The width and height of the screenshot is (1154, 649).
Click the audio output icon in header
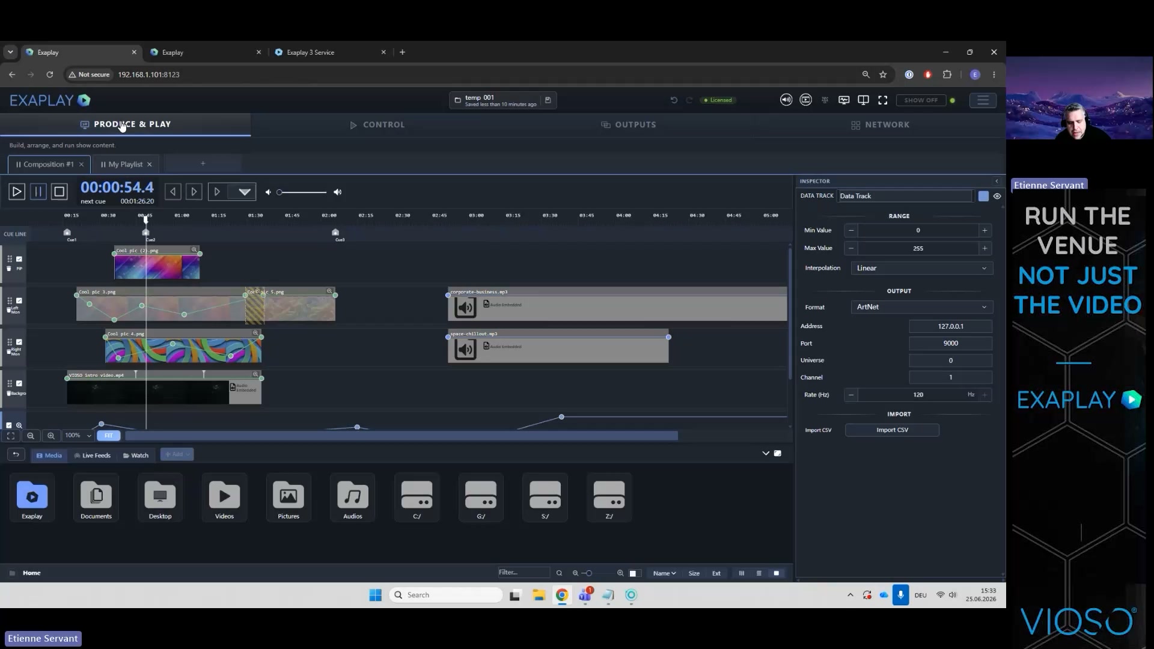(786, 100)
